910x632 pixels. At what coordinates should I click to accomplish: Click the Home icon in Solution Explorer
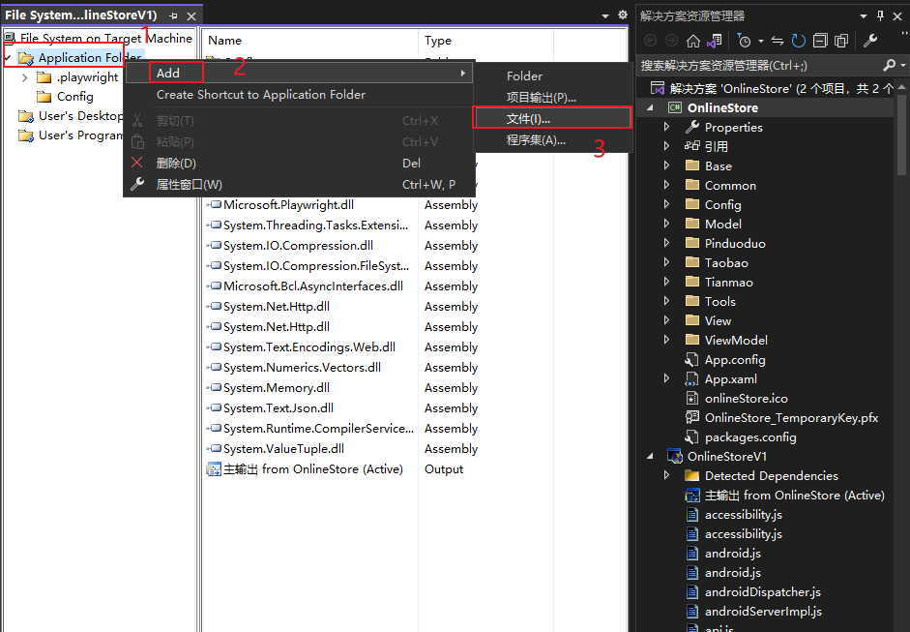point(692,41)
